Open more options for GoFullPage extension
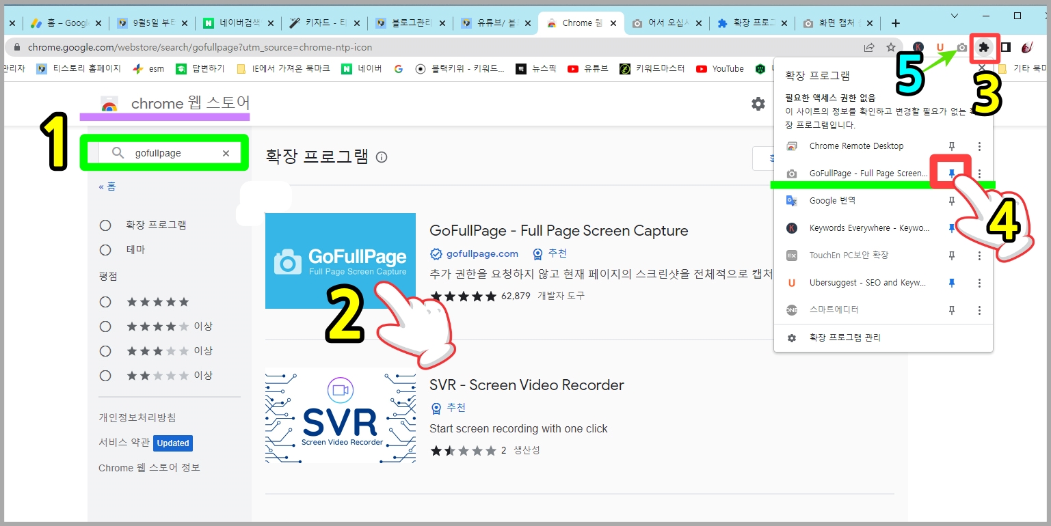This screenshot has width=1051, height=526. pos(979,174)
